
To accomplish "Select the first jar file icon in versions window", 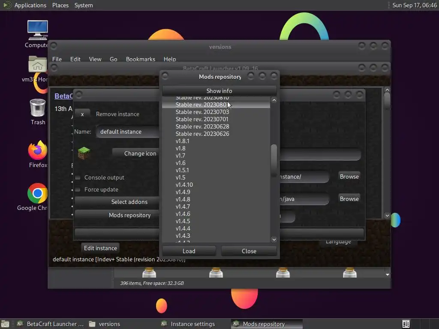I will pyautogui.click(x=149, y=272).
